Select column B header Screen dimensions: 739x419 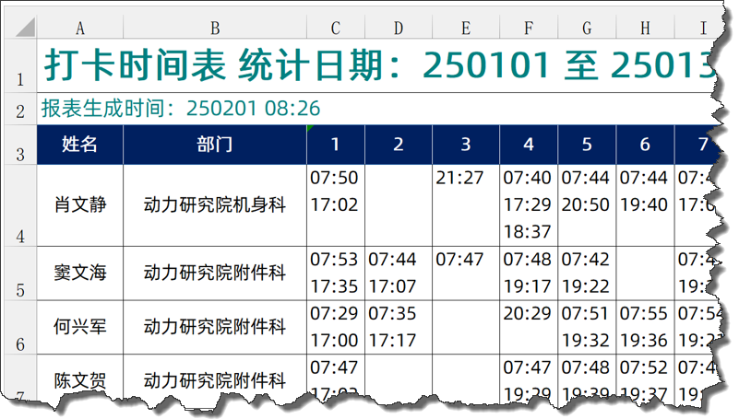(214, 29)
